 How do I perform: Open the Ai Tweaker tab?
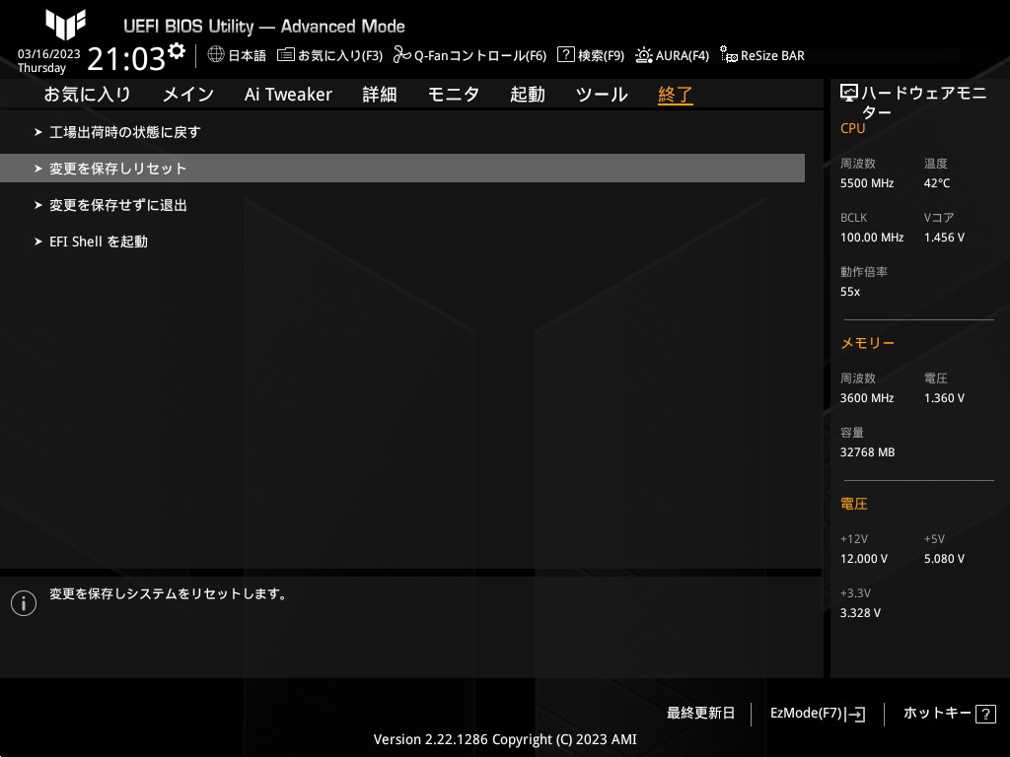pyautogui.click(x=288, y=95)
